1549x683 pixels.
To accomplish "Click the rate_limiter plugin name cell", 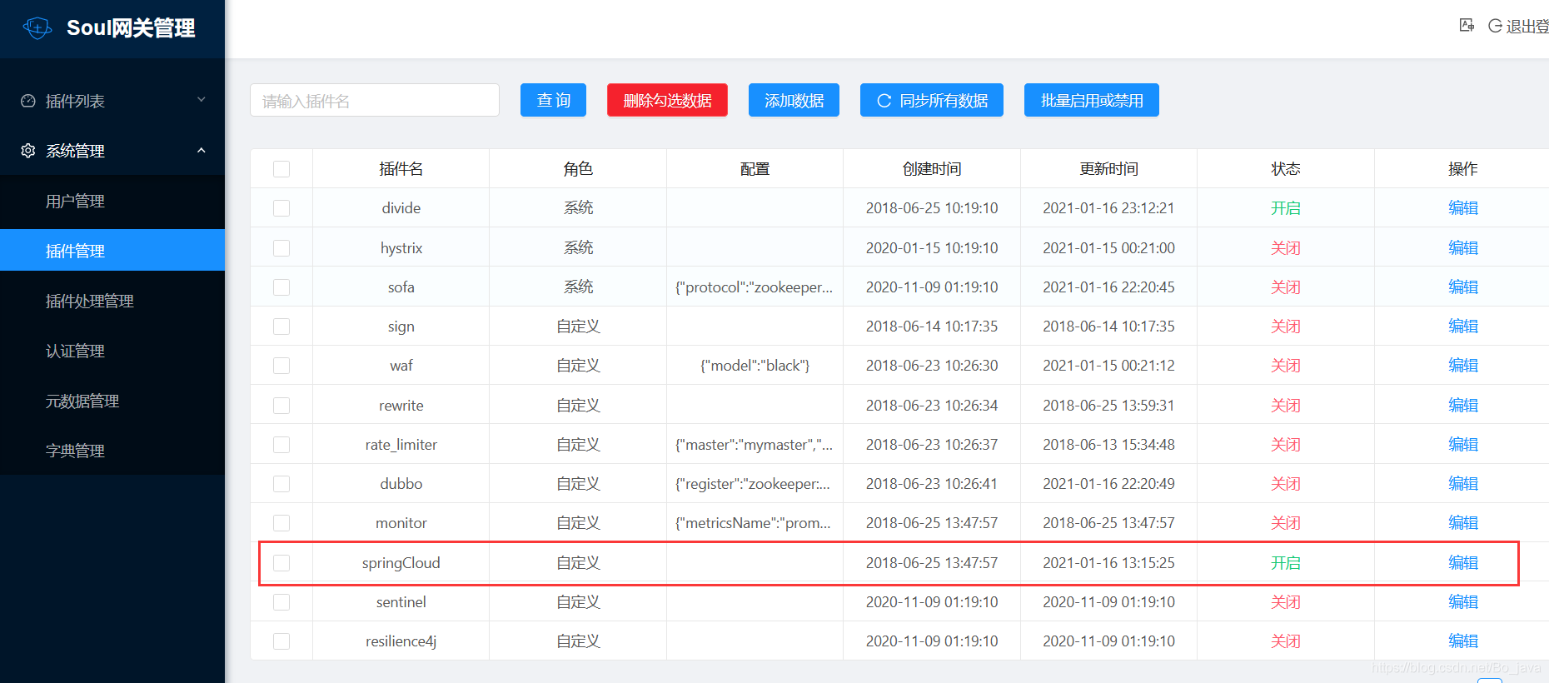I will click(401, 445).
